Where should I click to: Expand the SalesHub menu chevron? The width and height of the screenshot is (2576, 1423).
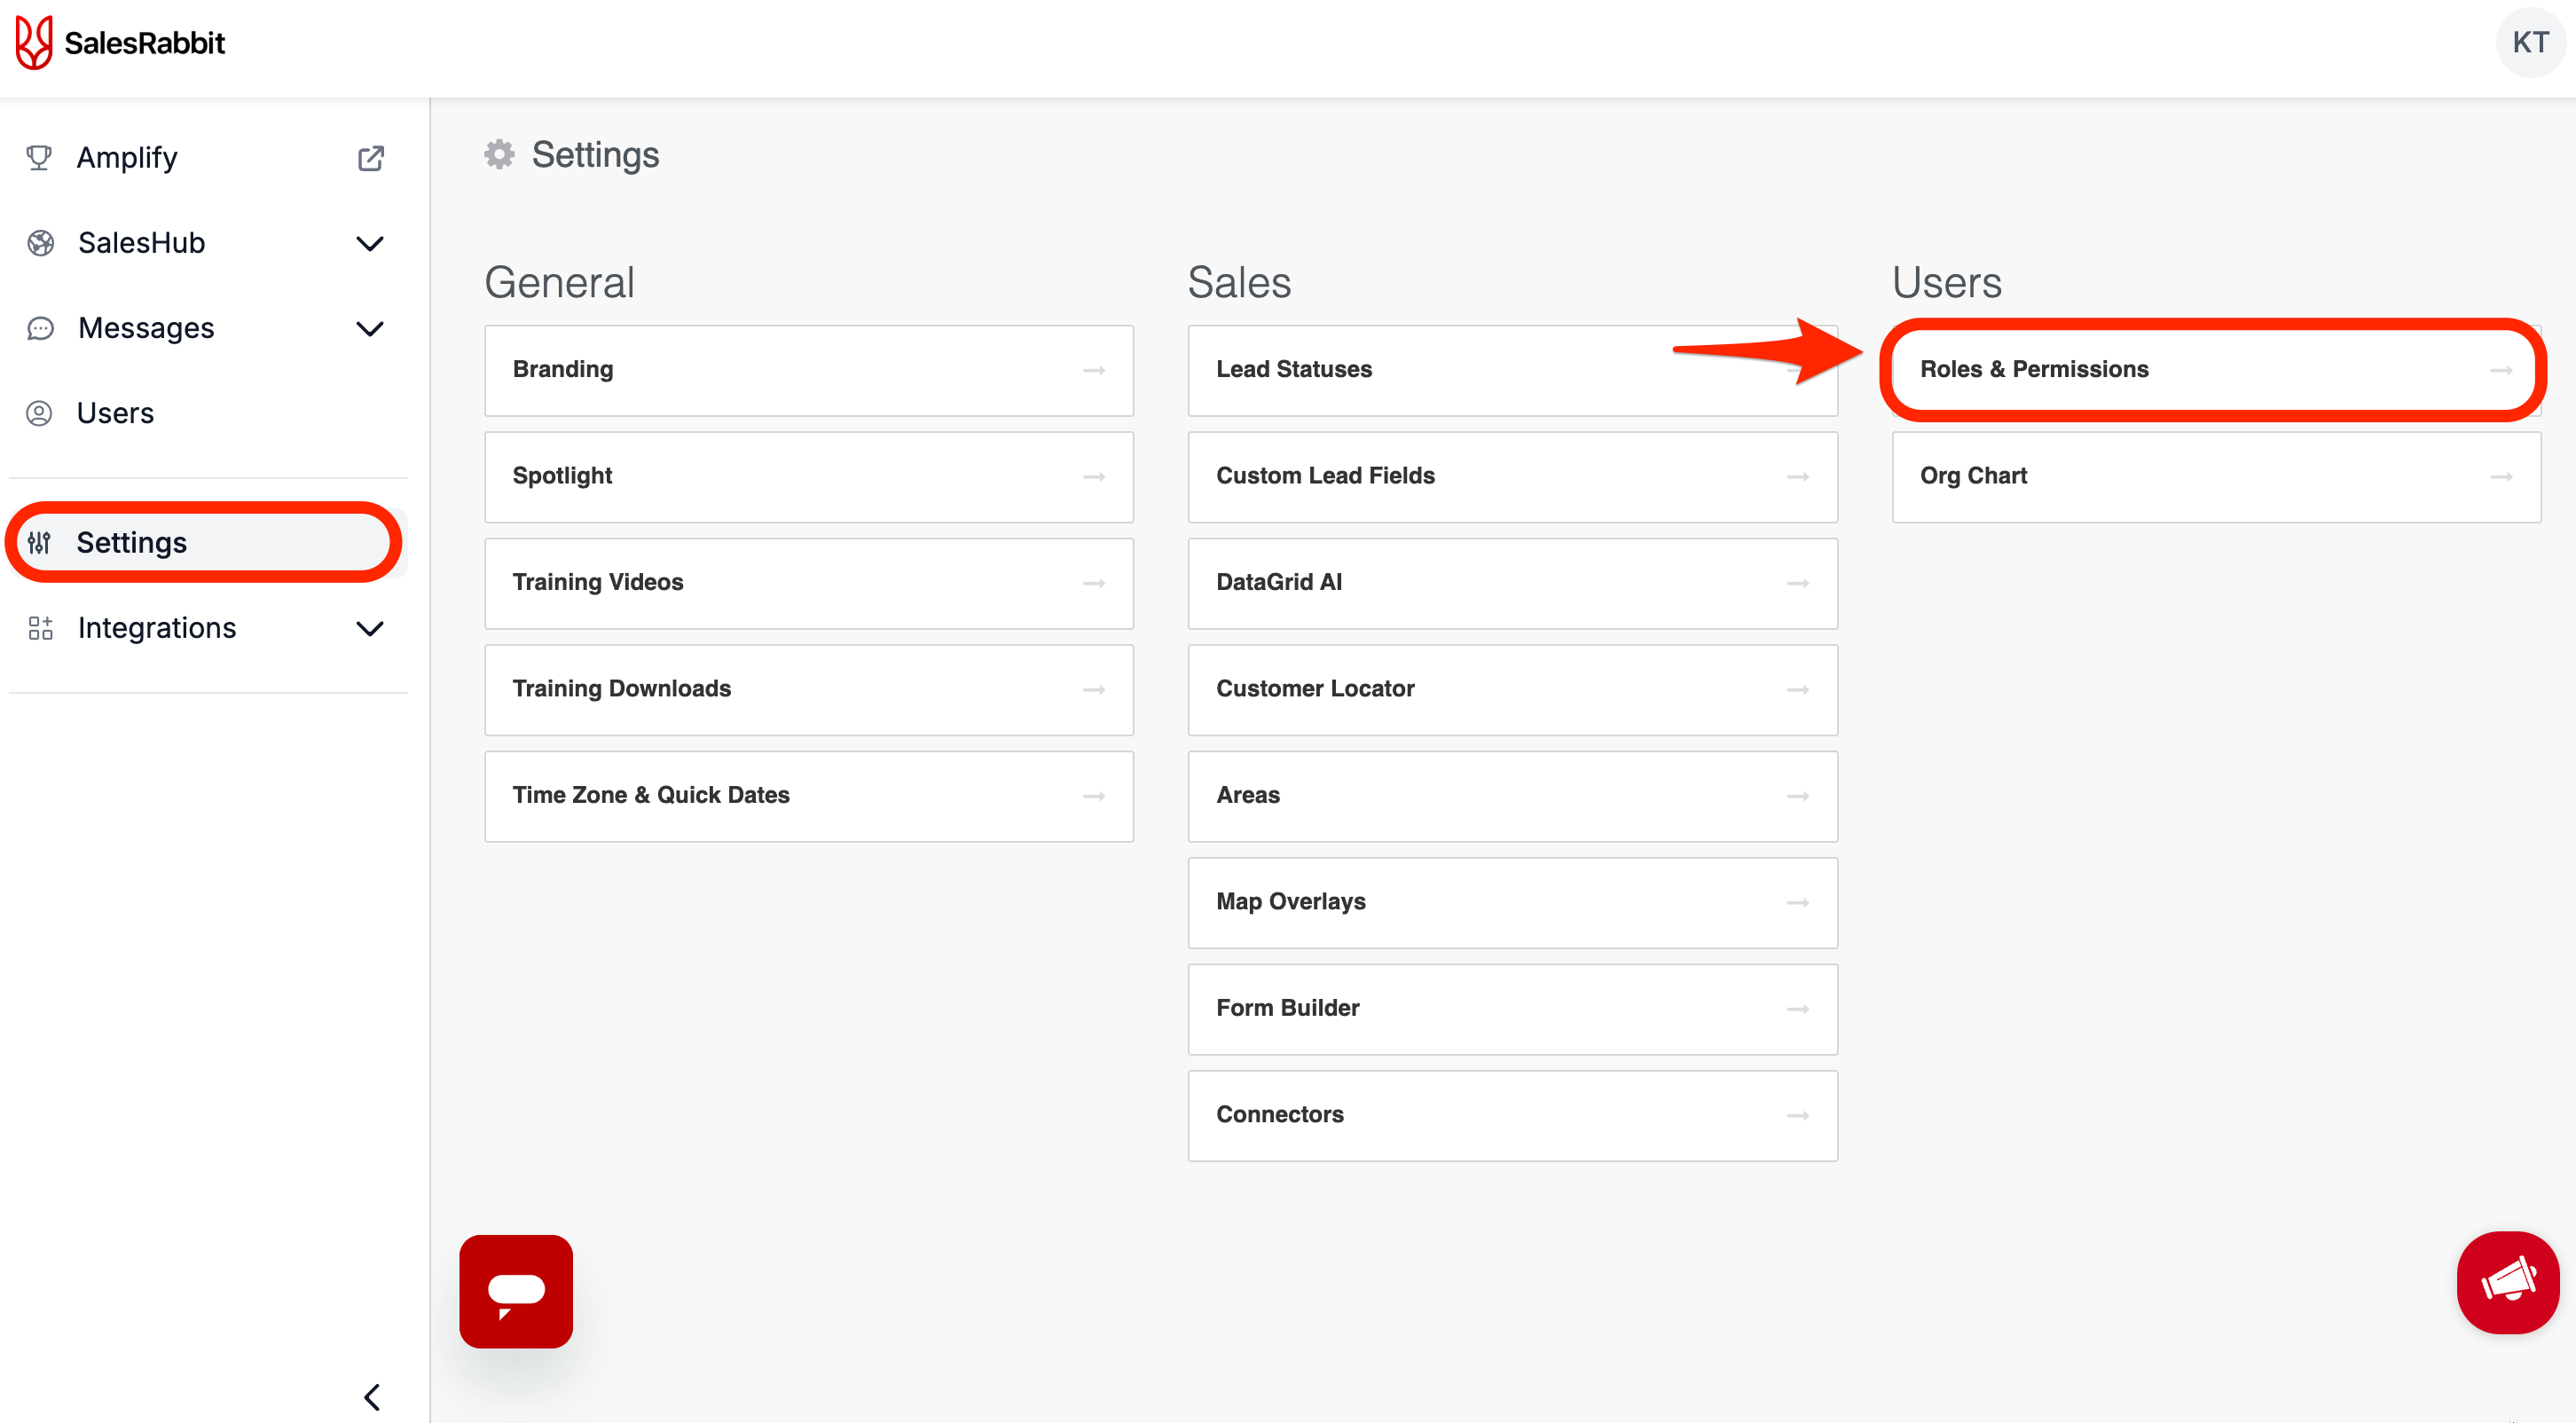tap(370, 243)
